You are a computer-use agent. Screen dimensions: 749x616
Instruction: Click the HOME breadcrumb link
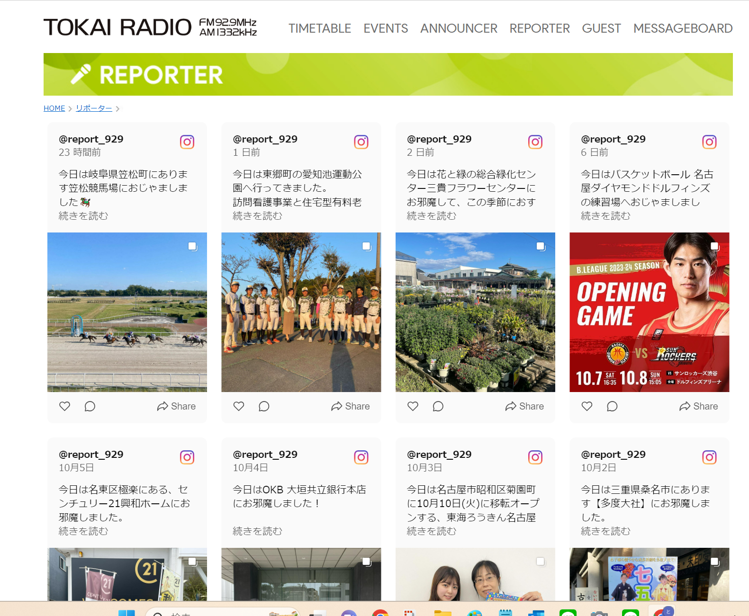pos(54,108)
